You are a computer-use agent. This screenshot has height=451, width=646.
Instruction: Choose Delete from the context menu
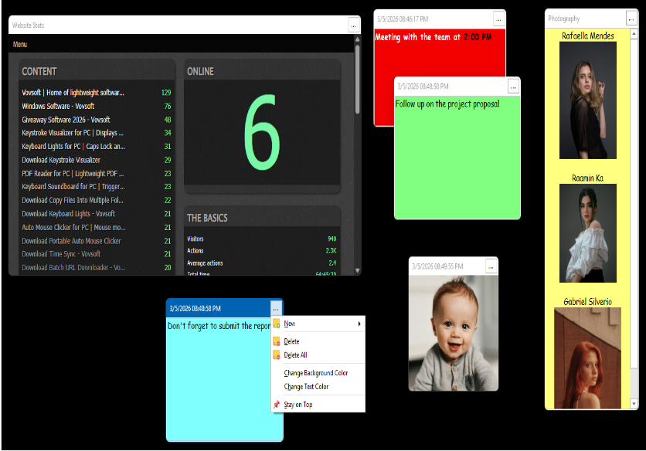pyautogui.click(x=291, y=341)
